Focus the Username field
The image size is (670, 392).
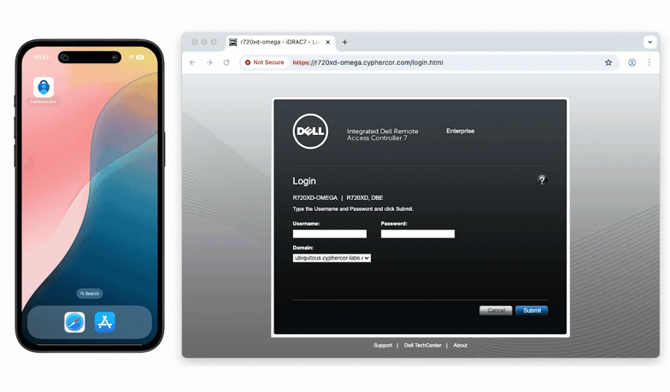330,234
